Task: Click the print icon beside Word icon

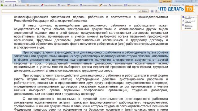Action: pos(156,11)
